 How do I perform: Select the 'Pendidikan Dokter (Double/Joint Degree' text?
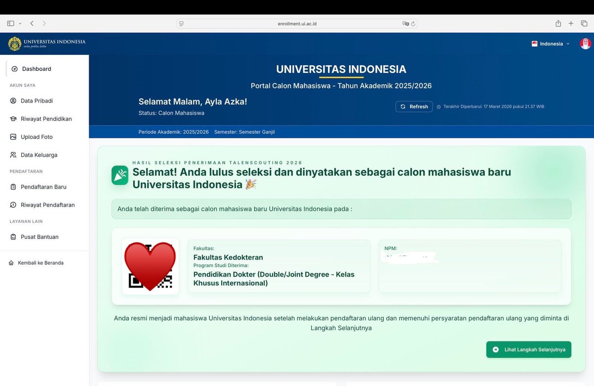coord(262,274)
